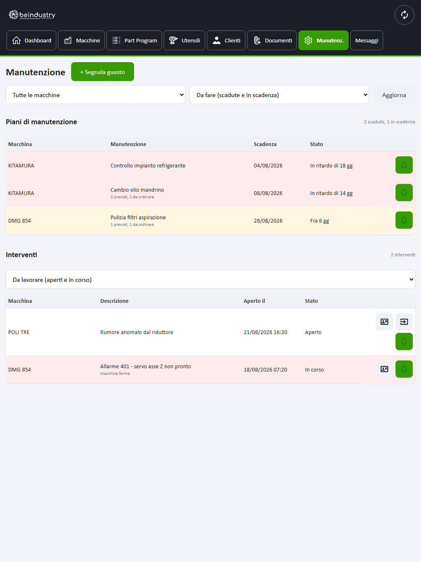Viewport: 421px width, 562px height.
Task: Open the Documenti tab
Action: [272, 40]
